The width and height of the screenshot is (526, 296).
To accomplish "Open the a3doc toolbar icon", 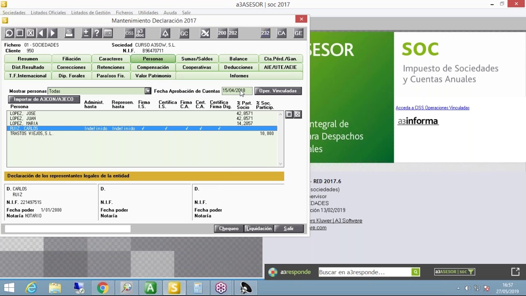I will tap(140, 33).
